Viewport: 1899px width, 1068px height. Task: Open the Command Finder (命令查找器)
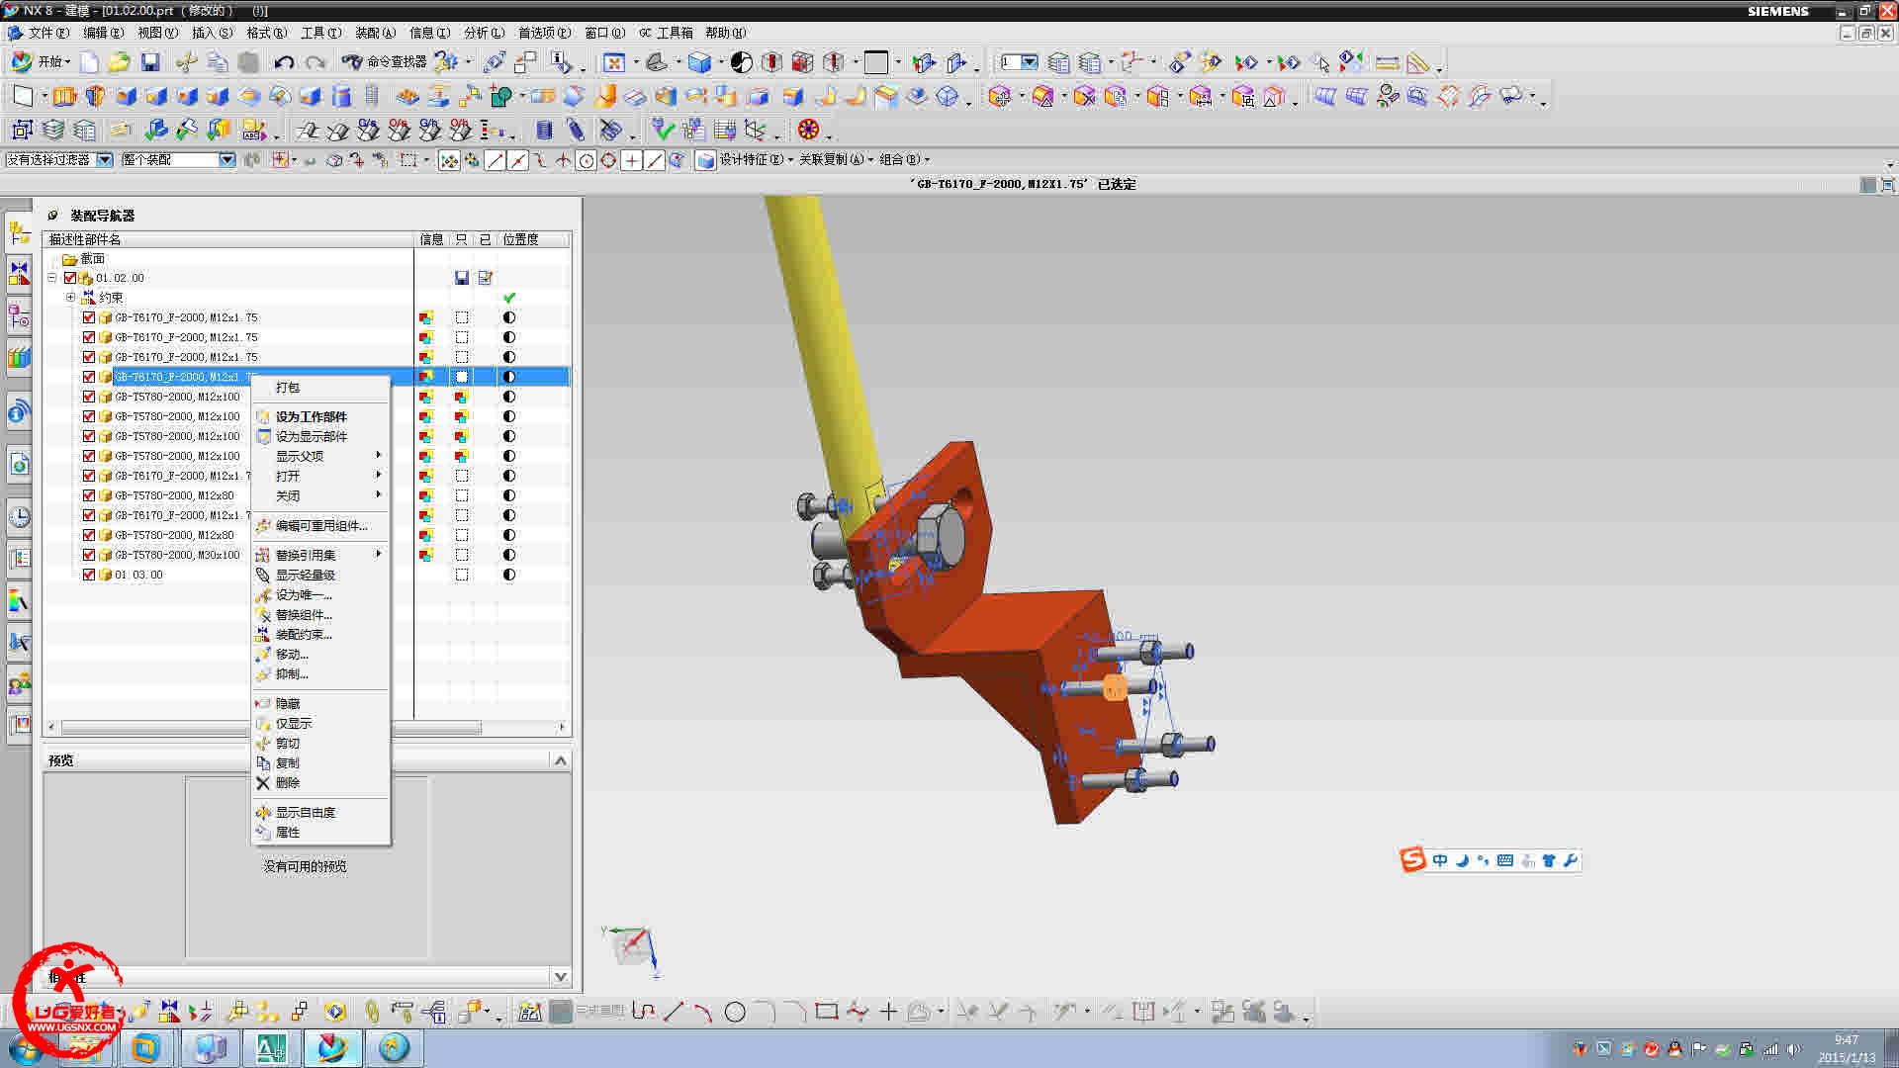point(384,62)
